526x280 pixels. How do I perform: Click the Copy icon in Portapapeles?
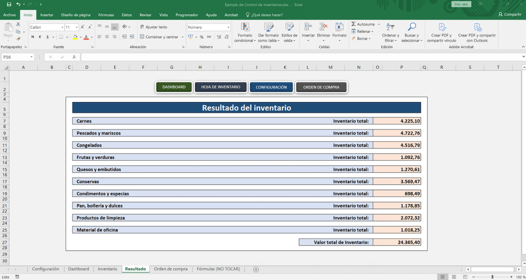pos(18,32)
